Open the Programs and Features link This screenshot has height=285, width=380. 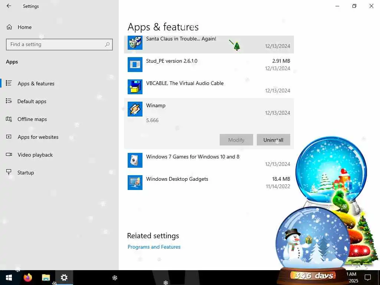tap(154, 247)
